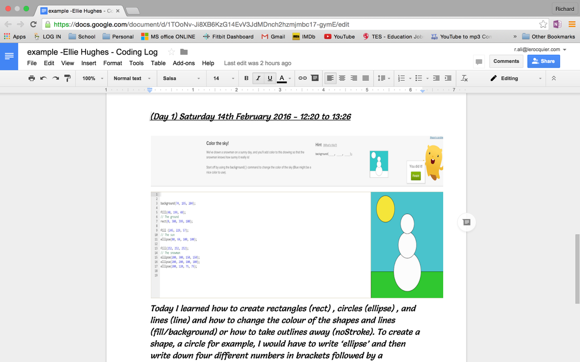Increase the paragraph indent
The width and height of the screenshot is (580, 362).
[448, 78]
